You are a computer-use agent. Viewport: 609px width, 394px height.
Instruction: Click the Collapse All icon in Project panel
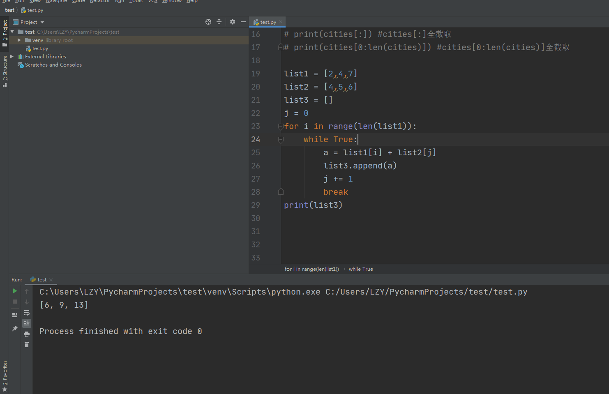click(219, 22)
